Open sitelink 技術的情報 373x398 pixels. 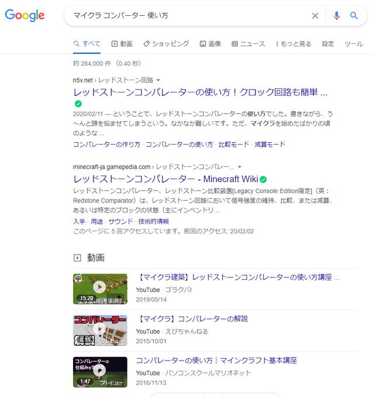pyautogui.click(x=154, y=222)
